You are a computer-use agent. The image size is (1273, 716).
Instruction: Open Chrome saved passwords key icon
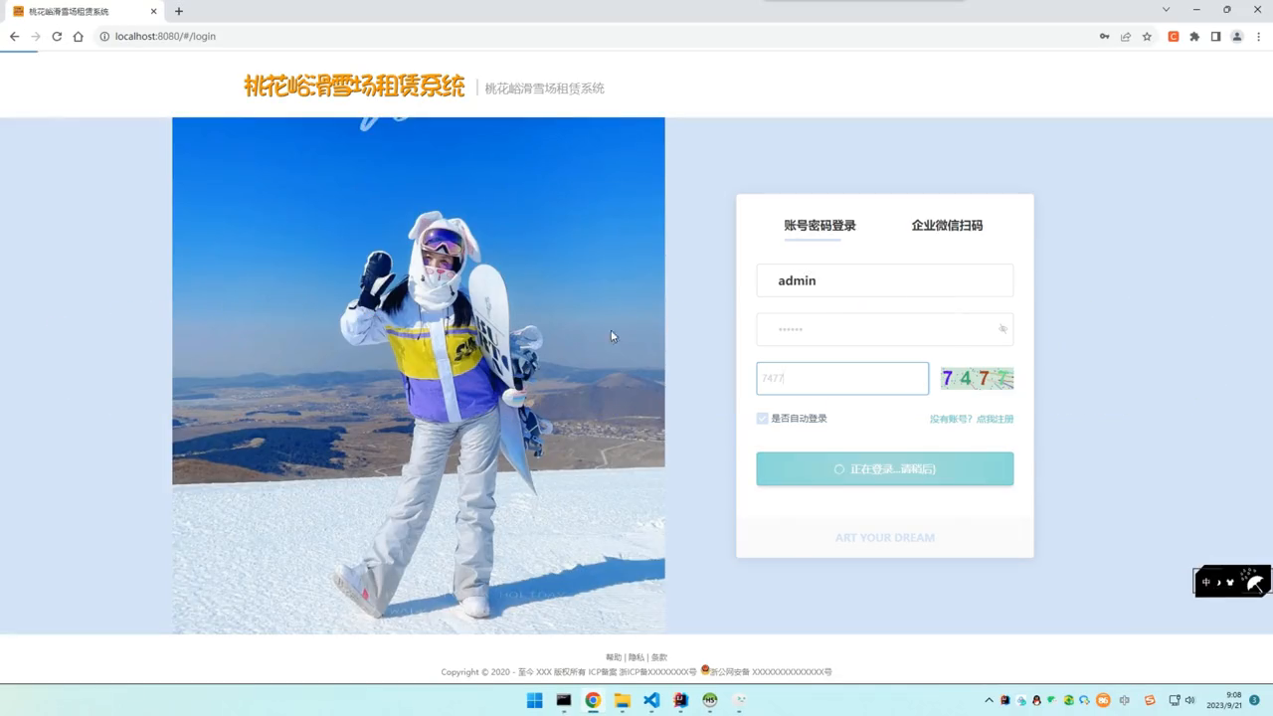click(1104, 37)
